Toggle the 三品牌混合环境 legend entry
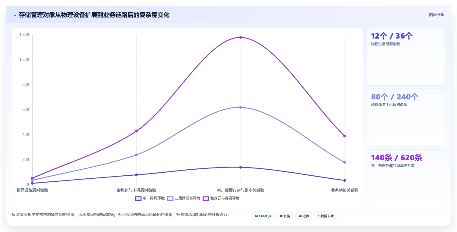 pyautogui.click(x=184, y=198)
